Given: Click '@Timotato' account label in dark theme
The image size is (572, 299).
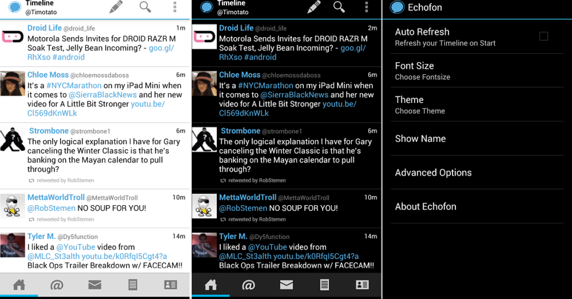Looking at the screenshot, I should tap(233, 12).
